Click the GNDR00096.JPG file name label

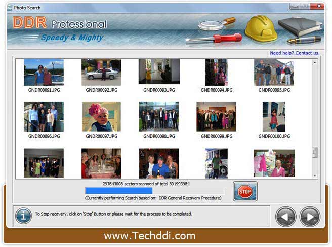click(x=44, y=136)
